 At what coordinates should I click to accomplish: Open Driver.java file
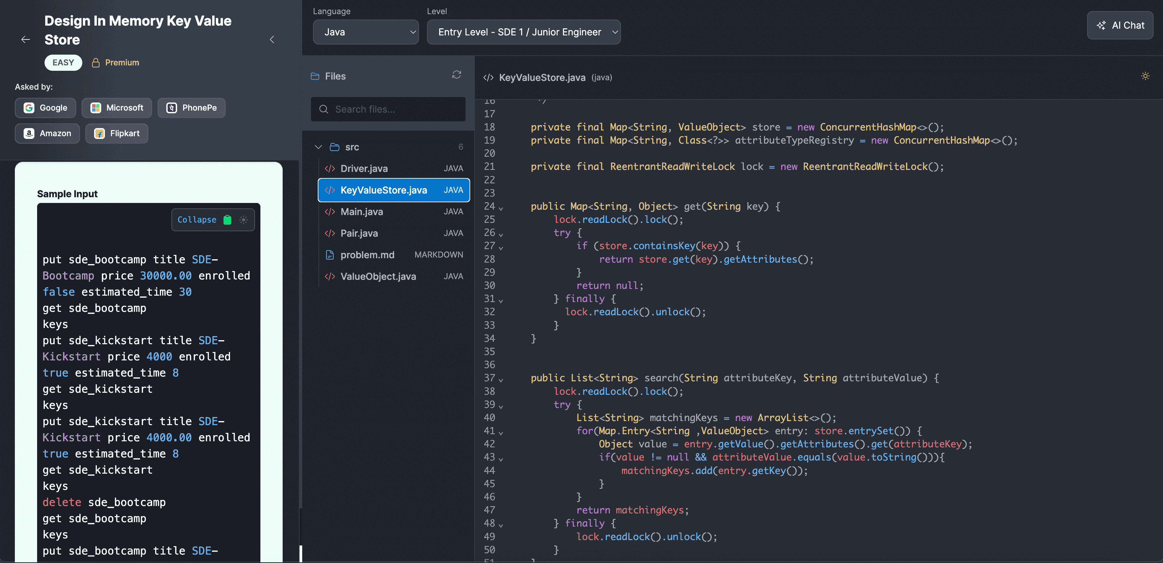(364, 168)
